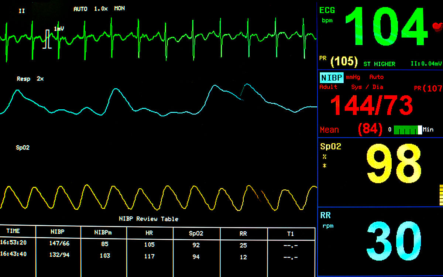
Task: Click the 144/73 blood pressure reading
Action: (371, 105)
